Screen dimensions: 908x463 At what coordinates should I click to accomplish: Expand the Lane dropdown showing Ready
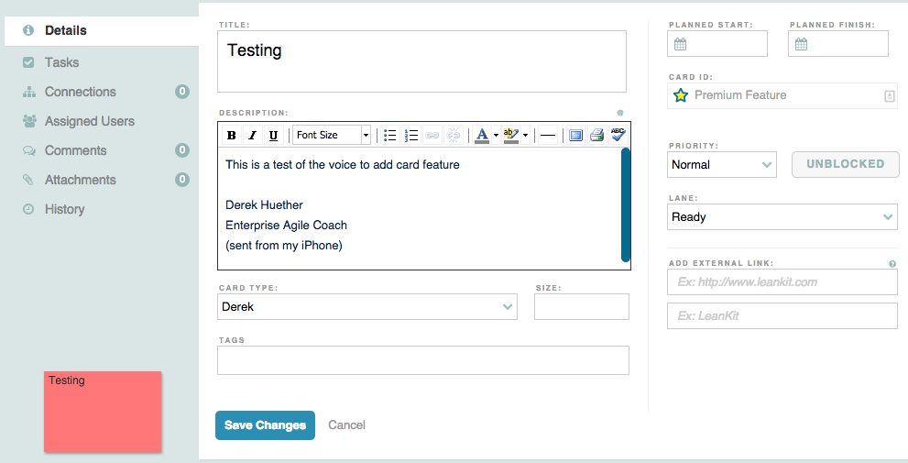click(x=782, y=216)
